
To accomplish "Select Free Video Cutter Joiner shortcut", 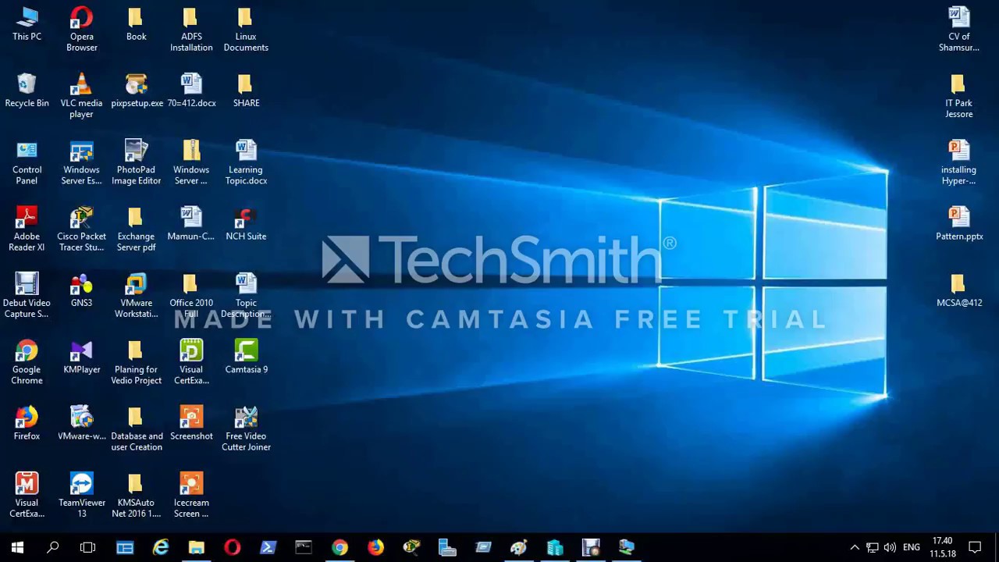I will (246, 429).
